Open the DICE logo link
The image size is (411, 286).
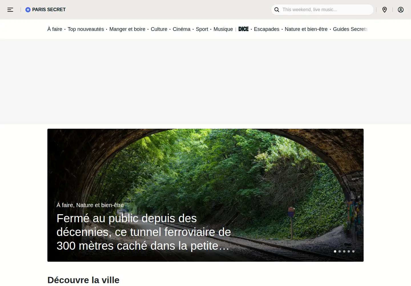click(243, 29)
